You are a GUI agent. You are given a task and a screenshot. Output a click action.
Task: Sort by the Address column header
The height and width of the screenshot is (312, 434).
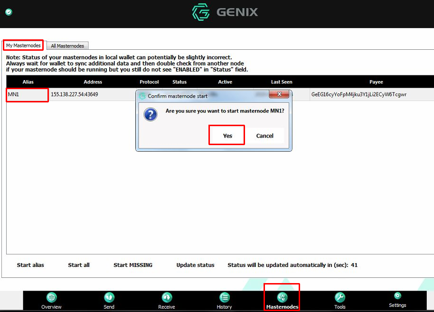(93, 82)
